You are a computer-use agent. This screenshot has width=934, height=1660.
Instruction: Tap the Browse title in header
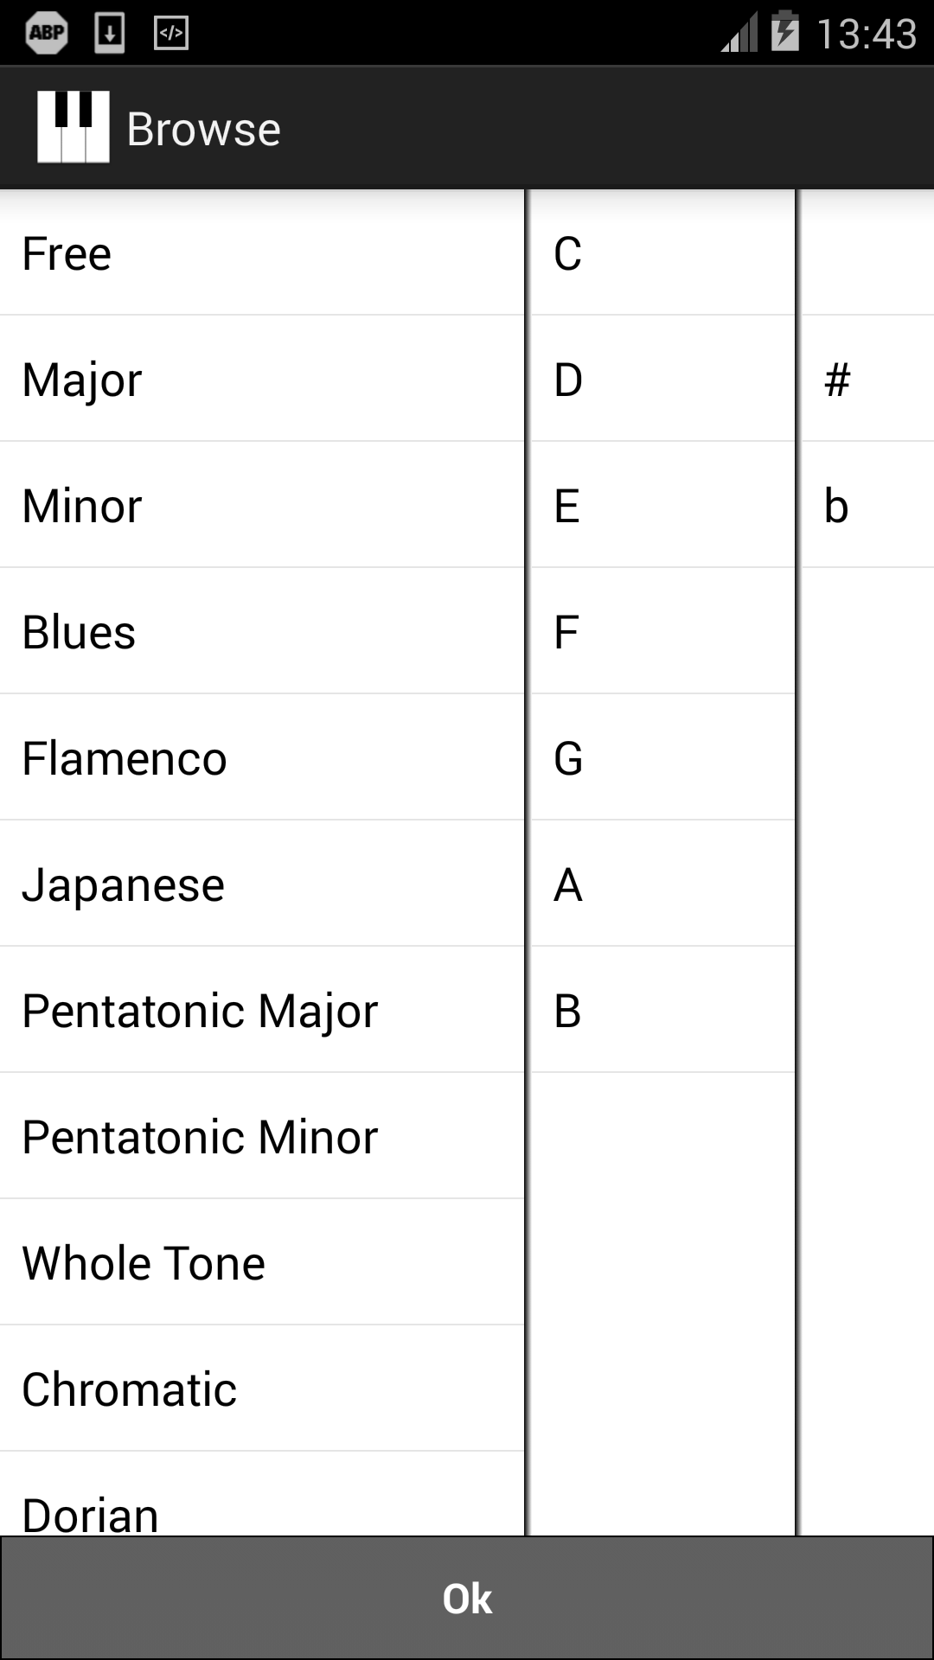(x=203, y=130)
